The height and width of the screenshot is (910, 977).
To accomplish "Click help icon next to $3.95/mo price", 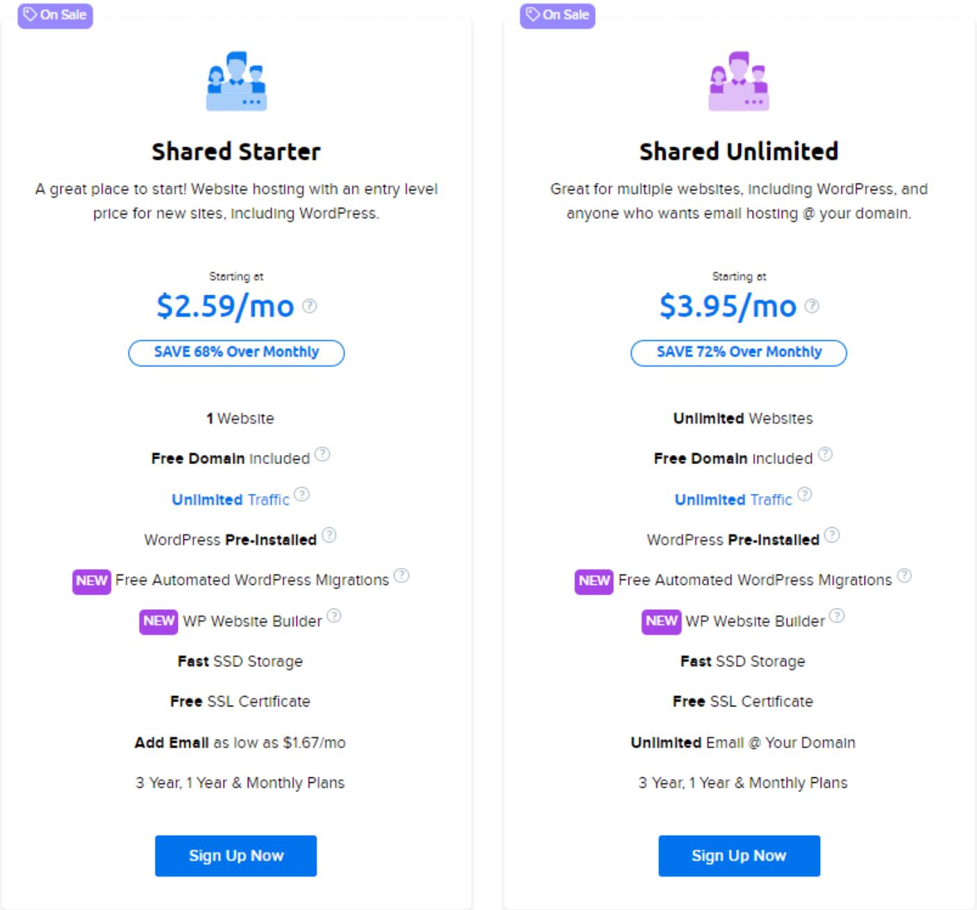I will point(812,306).
